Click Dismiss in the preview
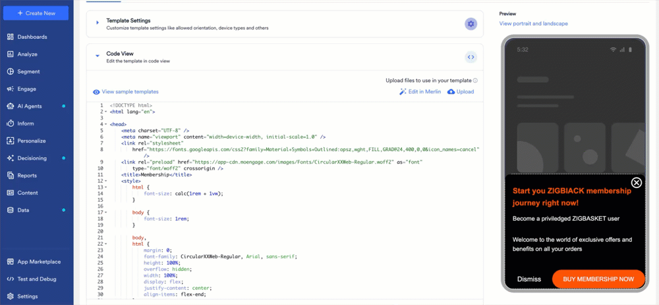 tap(529, 279)
